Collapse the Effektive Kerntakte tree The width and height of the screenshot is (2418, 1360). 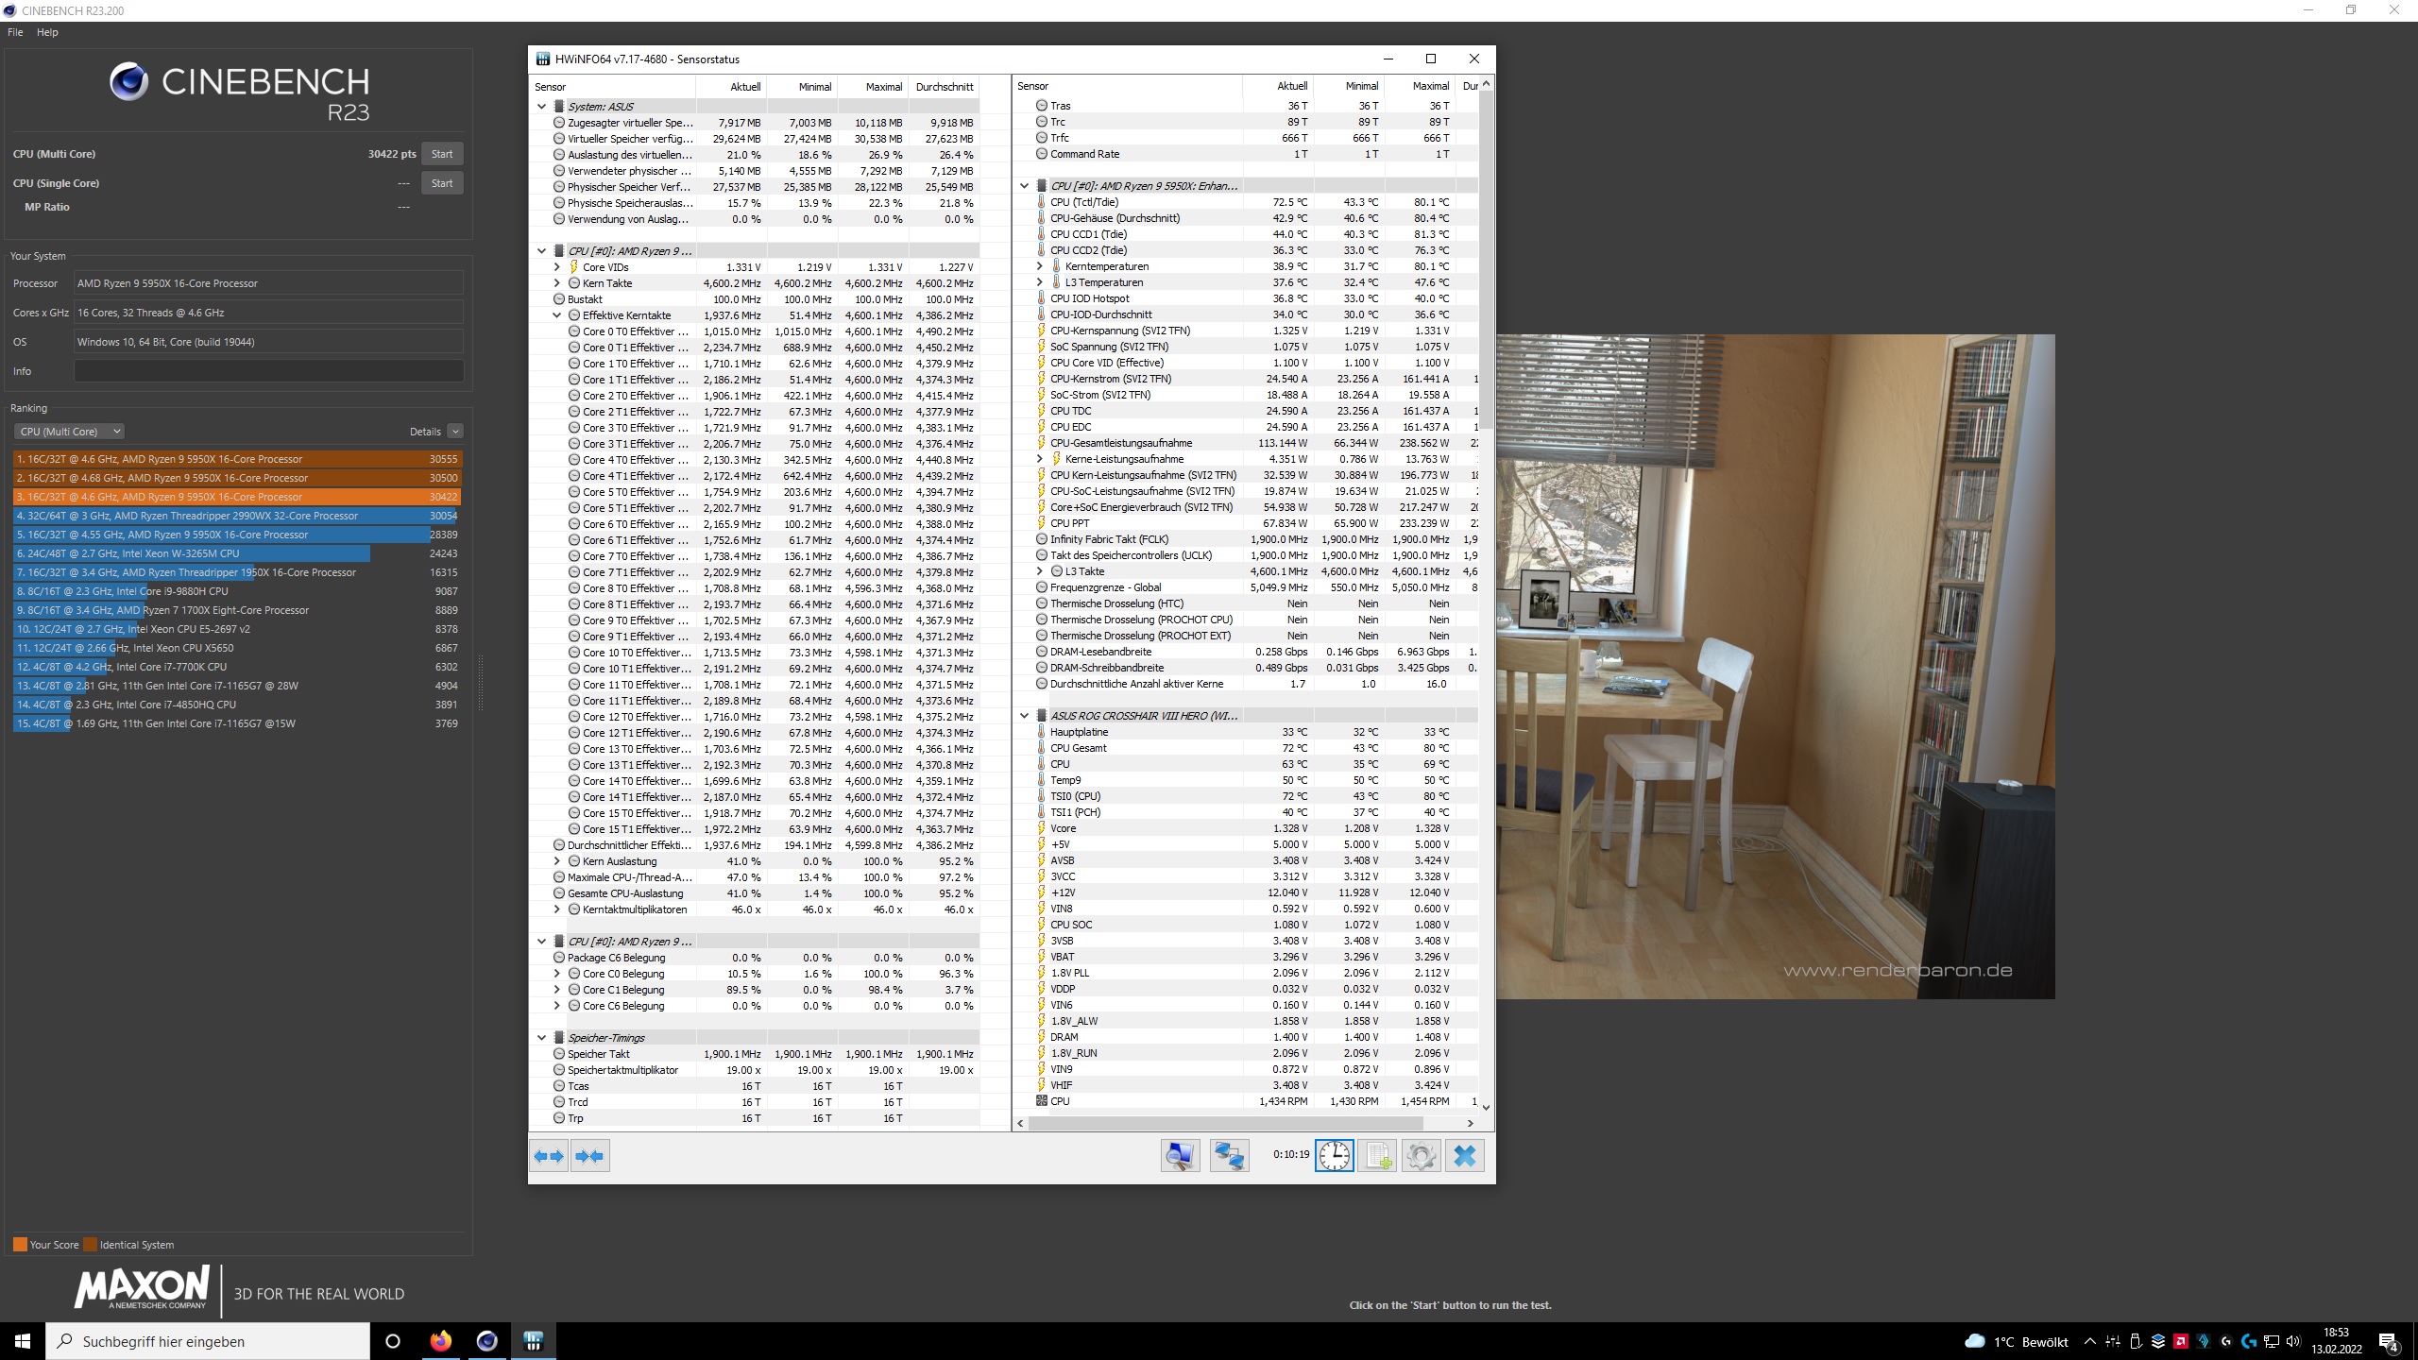557,315
